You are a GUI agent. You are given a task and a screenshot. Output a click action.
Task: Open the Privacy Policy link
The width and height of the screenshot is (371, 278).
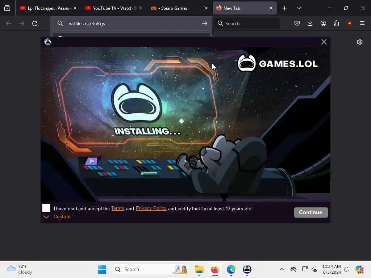coord(151,208)
